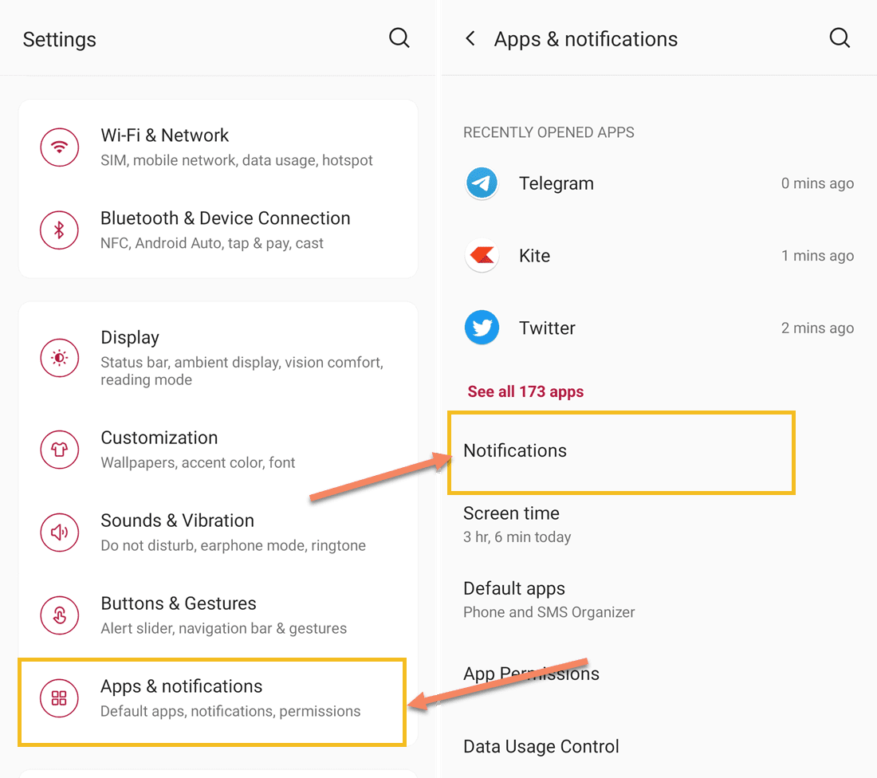Open Bluetooth & Device Connection settings
Viewport: 877px width, 778px height.
[x=218, y=230]
